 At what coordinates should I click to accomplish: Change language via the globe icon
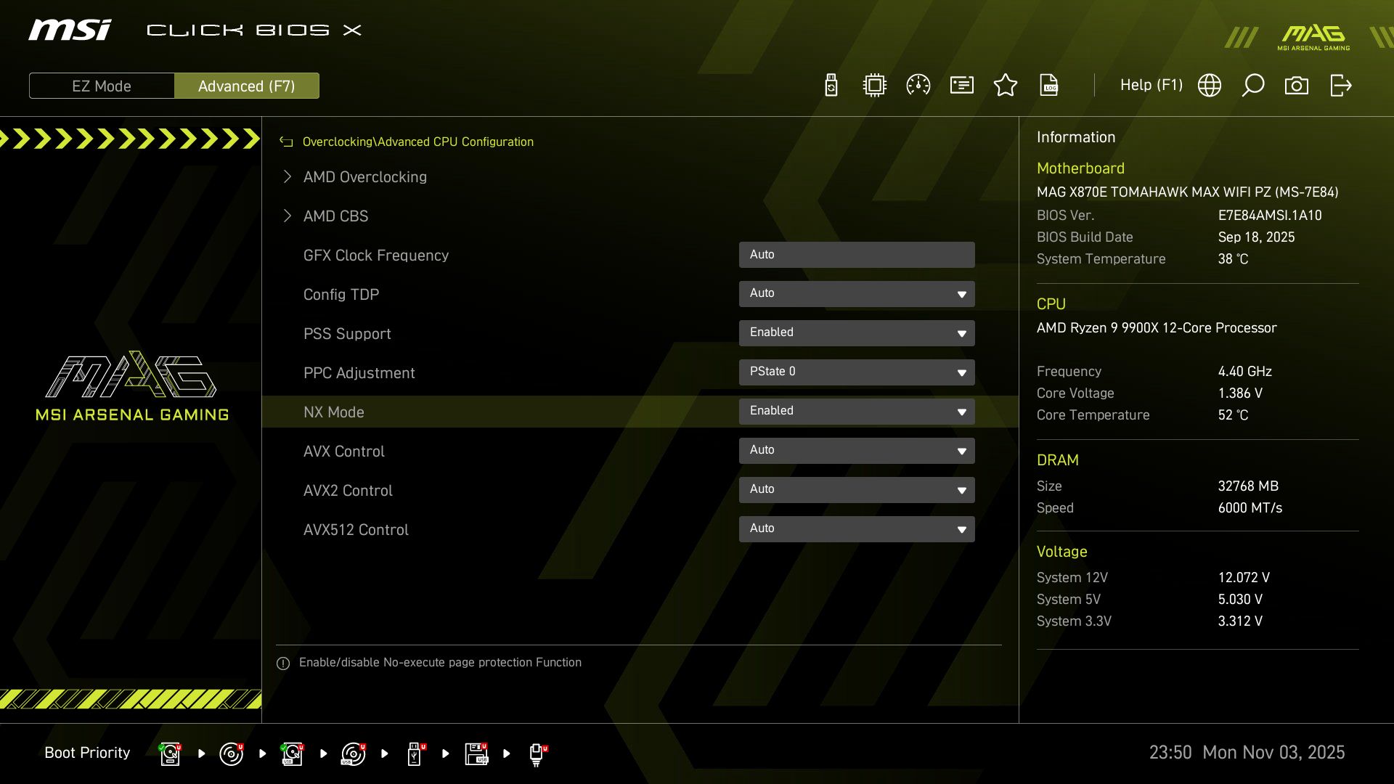(x=1209, y=85)
